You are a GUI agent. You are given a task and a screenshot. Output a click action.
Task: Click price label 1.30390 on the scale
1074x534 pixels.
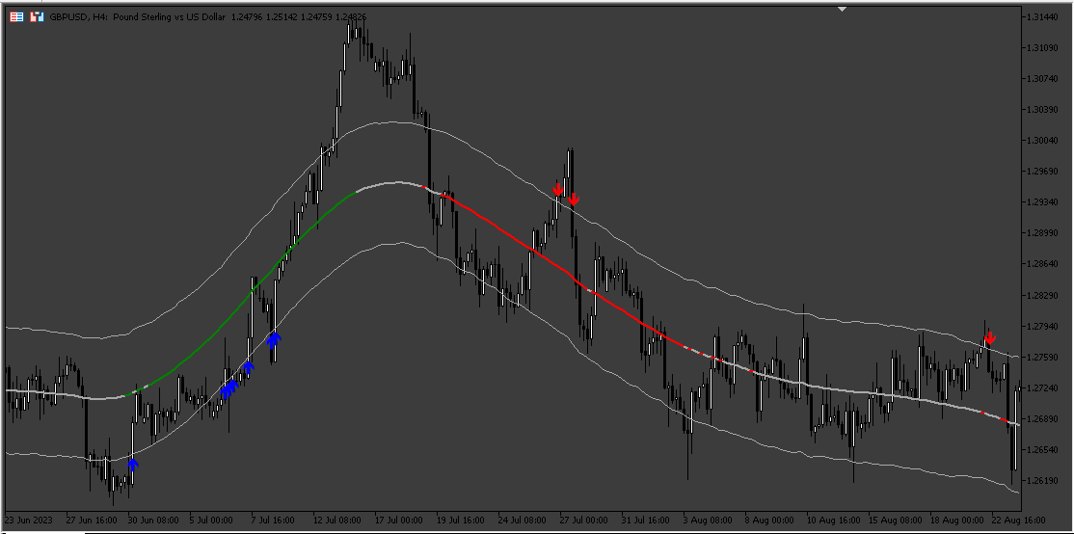pyautogui.click(x=1044, y=110)
